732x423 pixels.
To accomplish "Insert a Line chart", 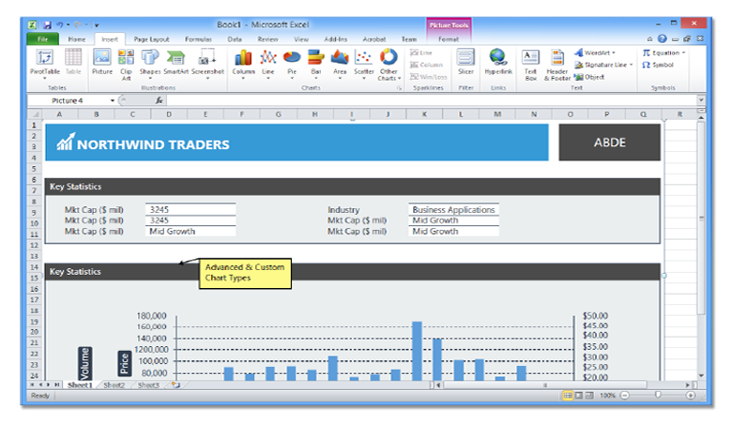I will point(268,63).
